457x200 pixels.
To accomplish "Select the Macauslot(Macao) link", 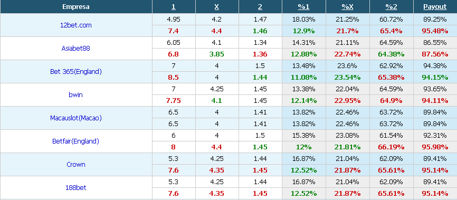I will pyautogui.click(x=76, y=118).
